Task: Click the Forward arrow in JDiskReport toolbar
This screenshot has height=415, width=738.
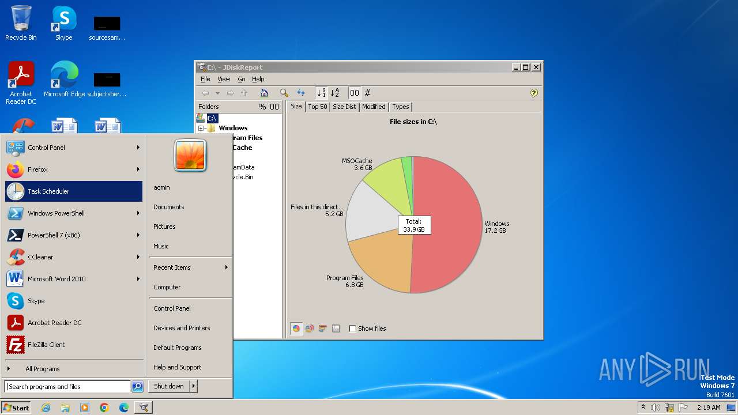Action: (230, 93)
